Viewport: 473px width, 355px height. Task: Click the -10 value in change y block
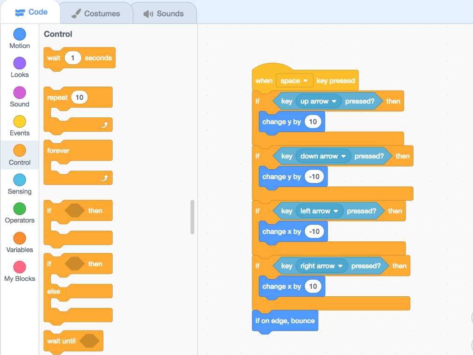tap(314, 177)
